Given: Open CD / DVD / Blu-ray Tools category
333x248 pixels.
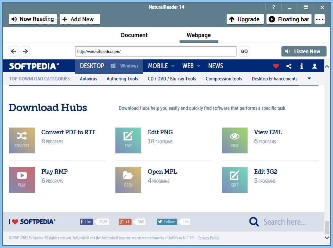Looking at the screenshot, I should tap(172, 79).
